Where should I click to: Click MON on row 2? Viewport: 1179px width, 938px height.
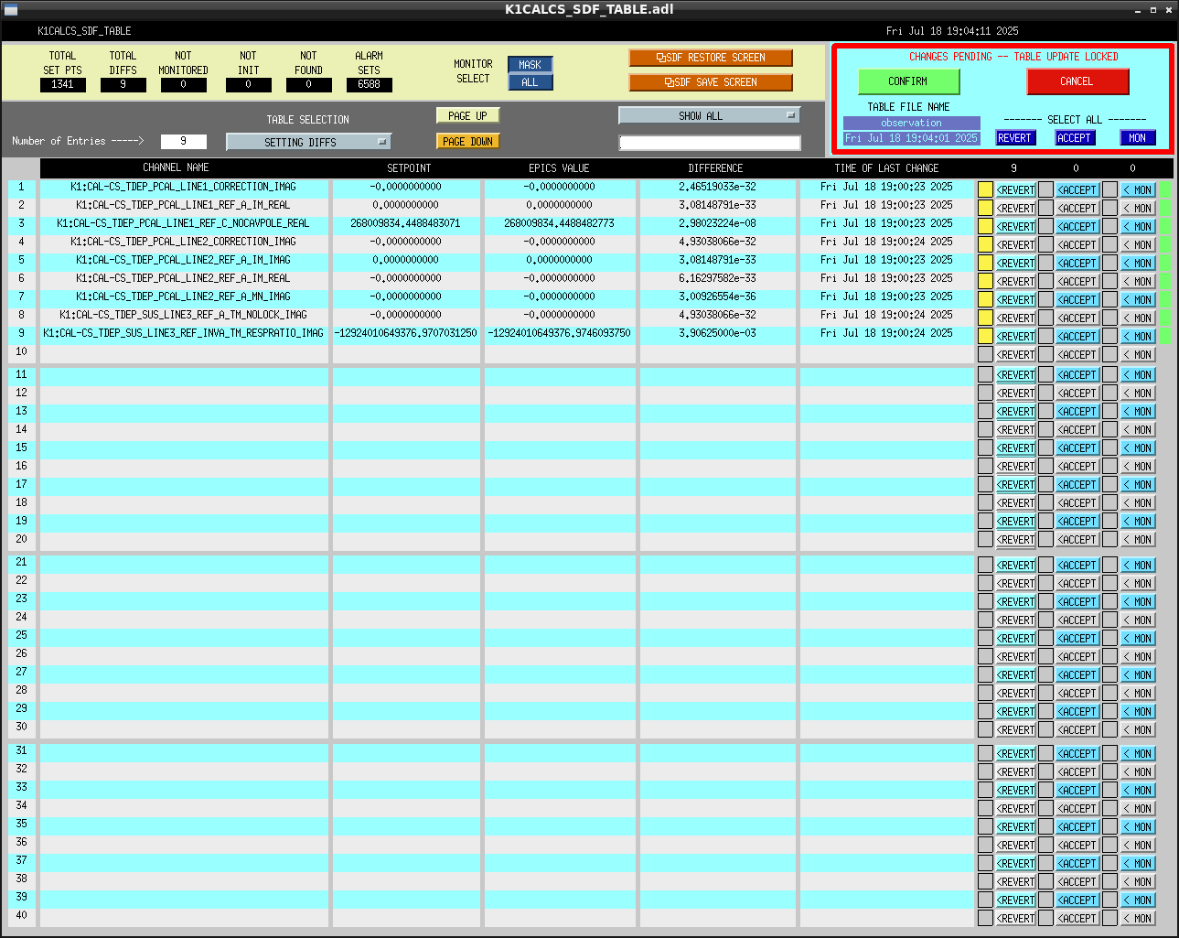[1138, 208]
